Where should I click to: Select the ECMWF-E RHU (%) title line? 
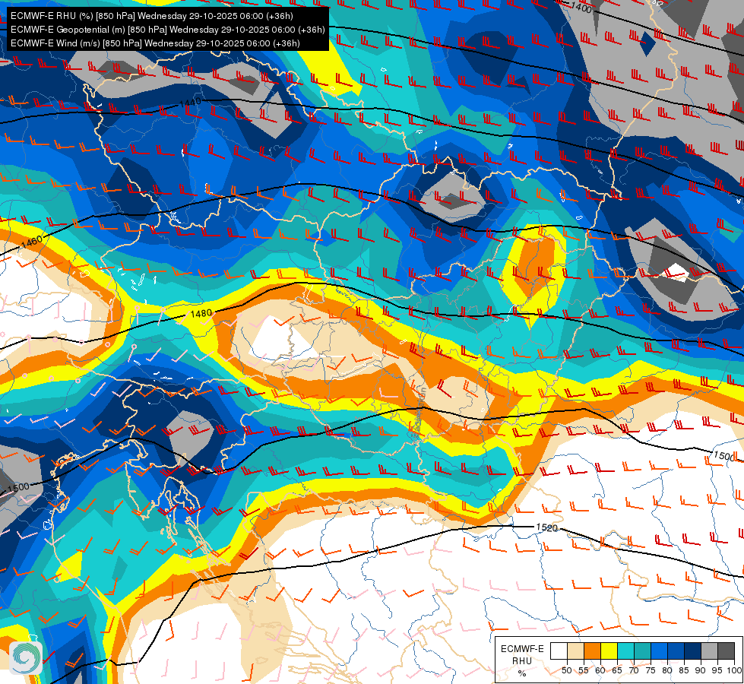pos(152,16)
